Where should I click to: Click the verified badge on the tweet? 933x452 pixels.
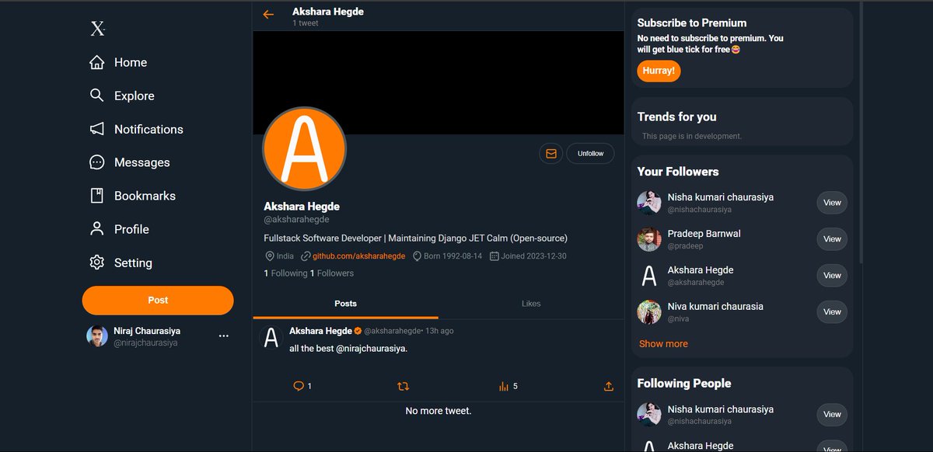pyautogui.click(x=358, y=331)
